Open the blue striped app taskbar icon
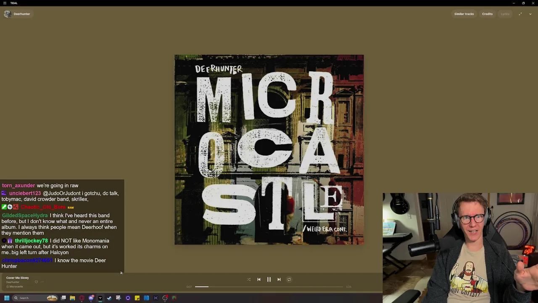 point(146,298)
